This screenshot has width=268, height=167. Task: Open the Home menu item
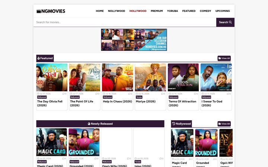coord(100,11)
